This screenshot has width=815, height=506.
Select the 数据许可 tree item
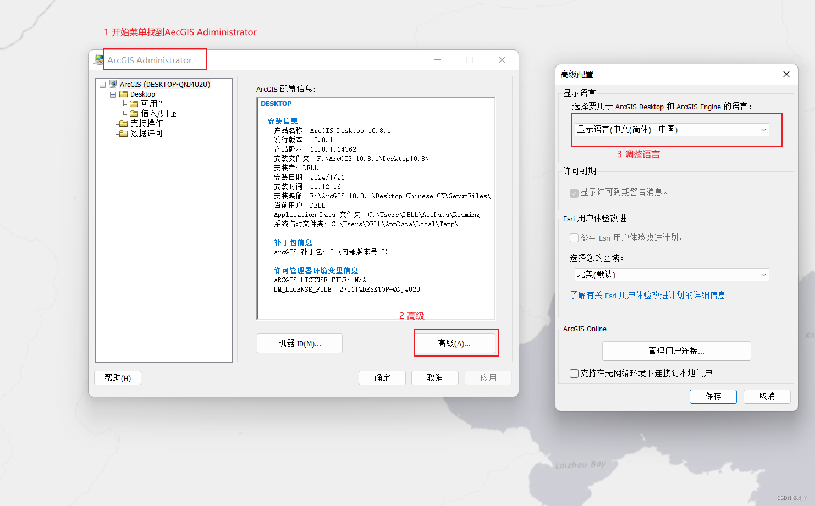(x=146, y=134)
